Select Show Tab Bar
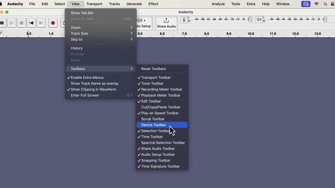335x188 pixels. click(100, 13)
